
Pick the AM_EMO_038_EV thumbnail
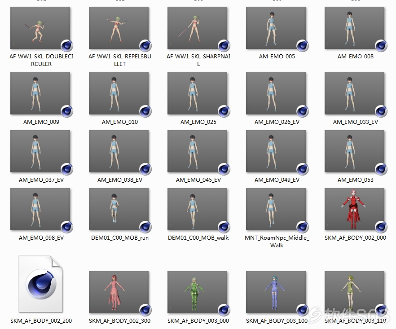[x=119, y=151]
